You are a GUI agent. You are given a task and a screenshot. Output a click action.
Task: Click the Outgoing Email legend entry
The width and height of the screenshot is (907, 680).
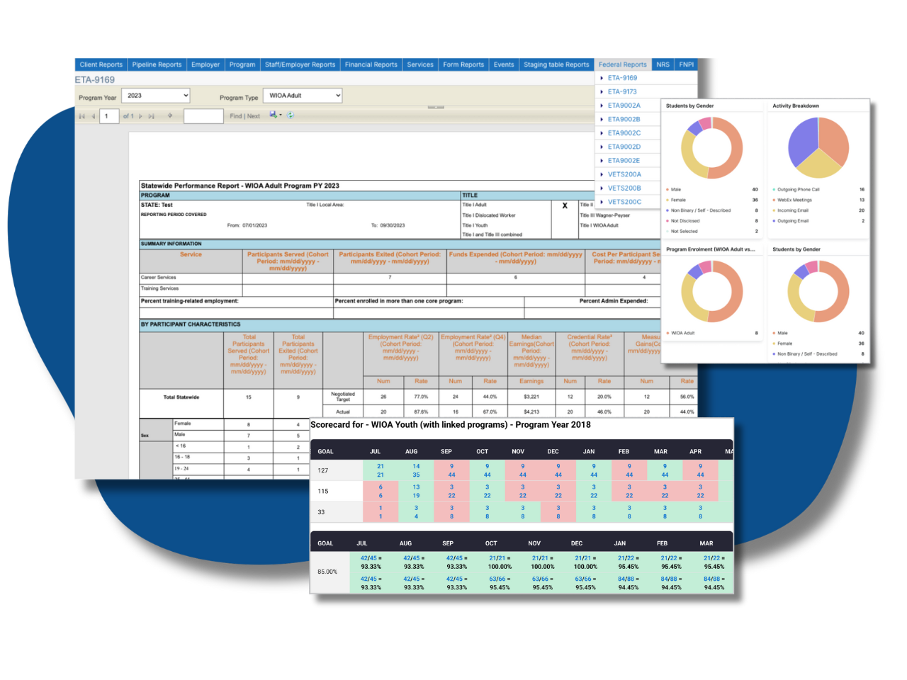click(x=792, y=221)
